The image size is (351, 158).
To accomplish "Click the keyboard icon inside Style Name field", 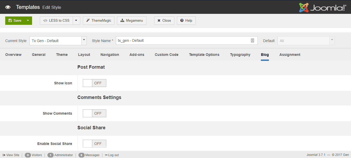I will click(x=252, y=40).
